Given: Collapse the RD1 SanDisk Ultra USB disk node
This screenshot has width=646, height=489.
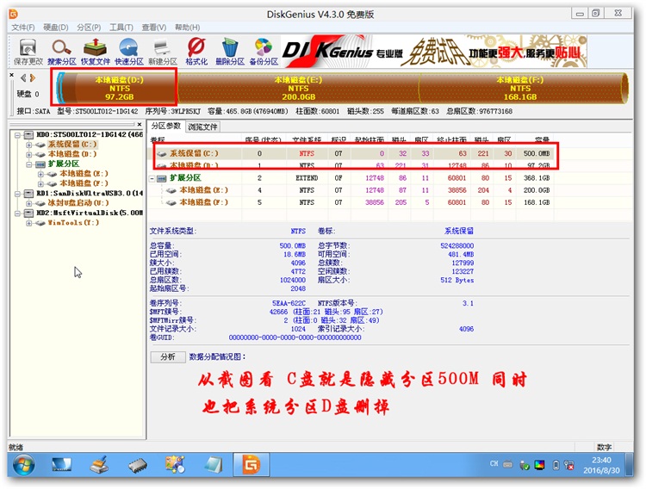Looking at the screenshot, I should [x=17, y=194].
